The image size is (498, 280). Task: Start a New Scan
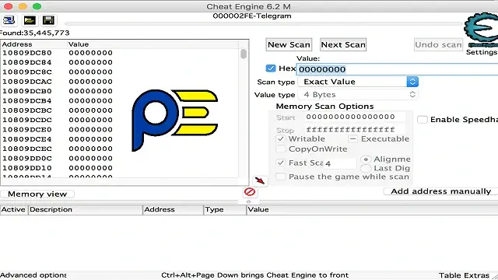[289, 45]
